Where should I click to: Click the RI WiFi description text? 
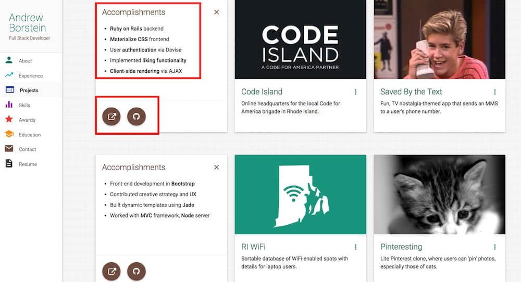[294, 262]
